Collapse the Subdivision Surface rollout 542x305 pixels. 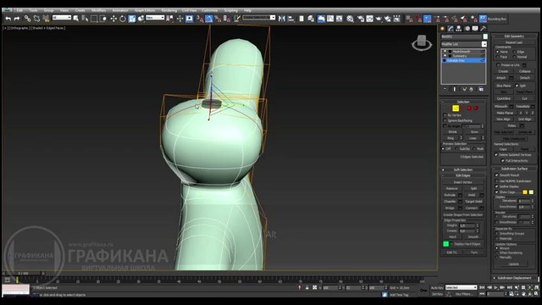(x=514, y=169)
